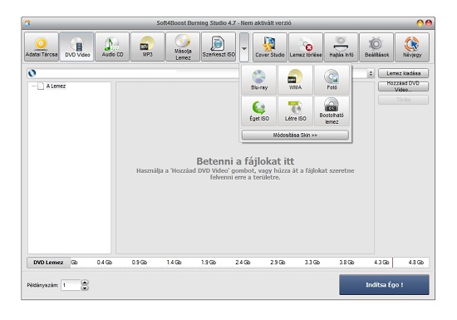This screenshot has width=457, height=320.
Task: Toggle the DVD Lemez disc type label
Action: point(48,263)
